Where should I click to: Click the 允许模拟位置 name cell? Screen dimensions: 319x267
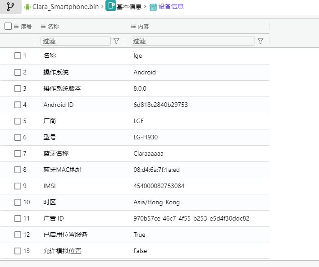tap(62, 251)
